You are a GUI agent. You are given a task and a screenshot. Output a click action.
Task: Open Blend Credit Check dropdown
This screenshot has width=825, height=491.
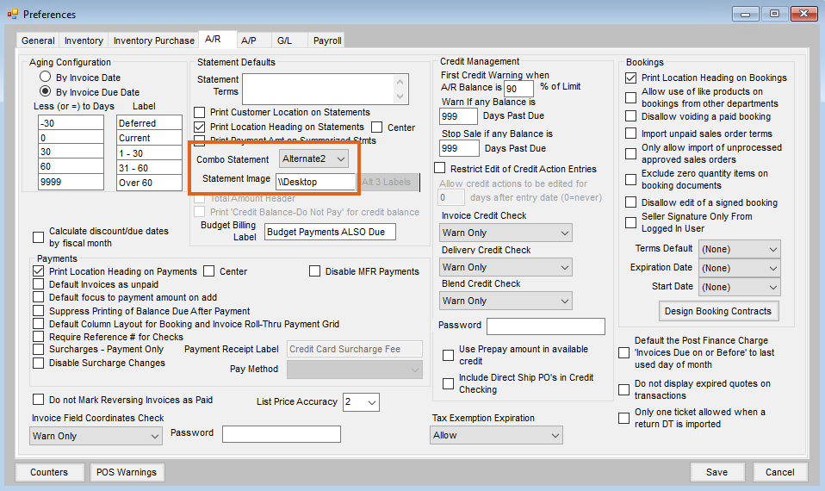(x=506, y=301)
